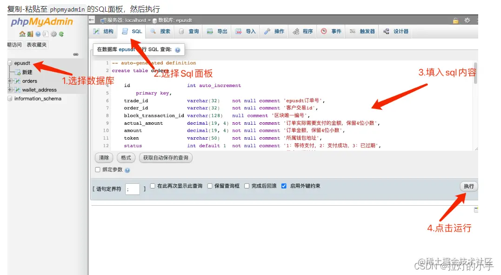This screenshot has width=501, height=275.
Task: Click the question mark help icon
Action: pyautogui.click(x=38, y=34)
